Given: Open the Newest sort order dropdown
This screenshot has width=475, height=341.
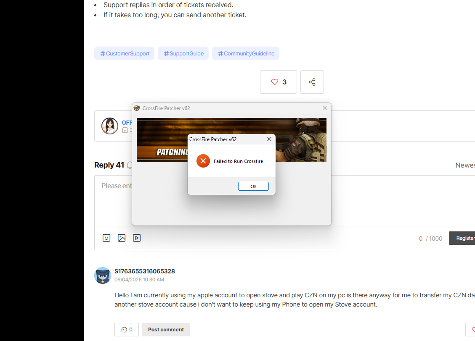Looking at the screenshot, I should [x=465, y=165].
